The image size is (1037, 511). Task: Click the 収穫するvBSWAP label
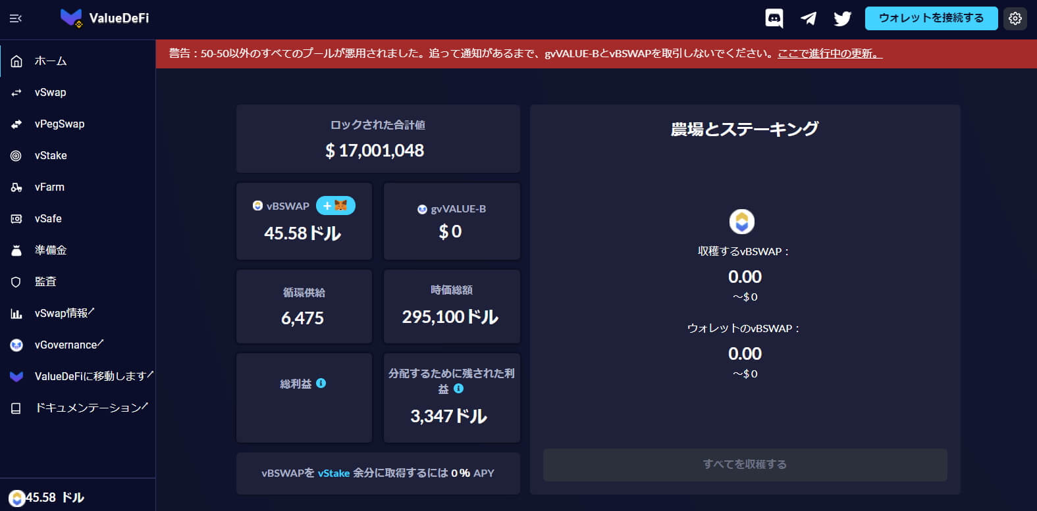743,251
